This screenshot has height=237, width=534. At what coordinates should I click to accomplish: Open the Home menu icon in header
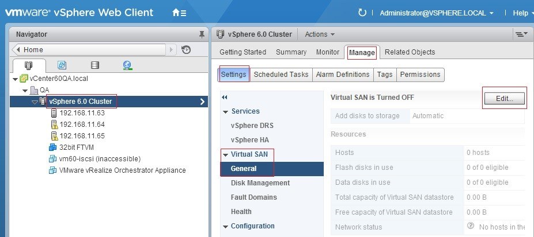click(x=179, y=13)
